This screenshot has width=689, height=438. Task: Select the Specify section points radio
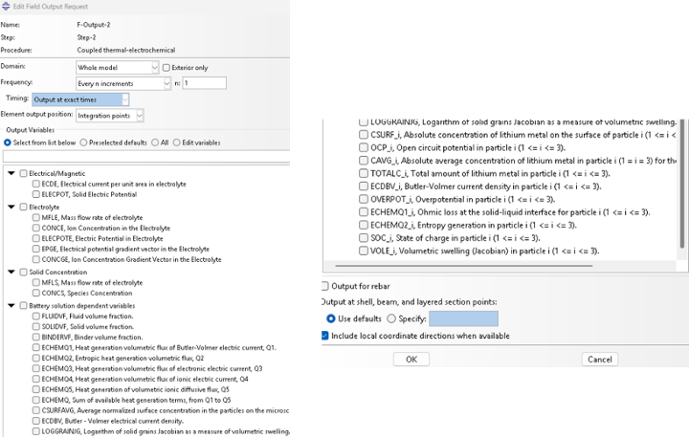coord(391,318)
